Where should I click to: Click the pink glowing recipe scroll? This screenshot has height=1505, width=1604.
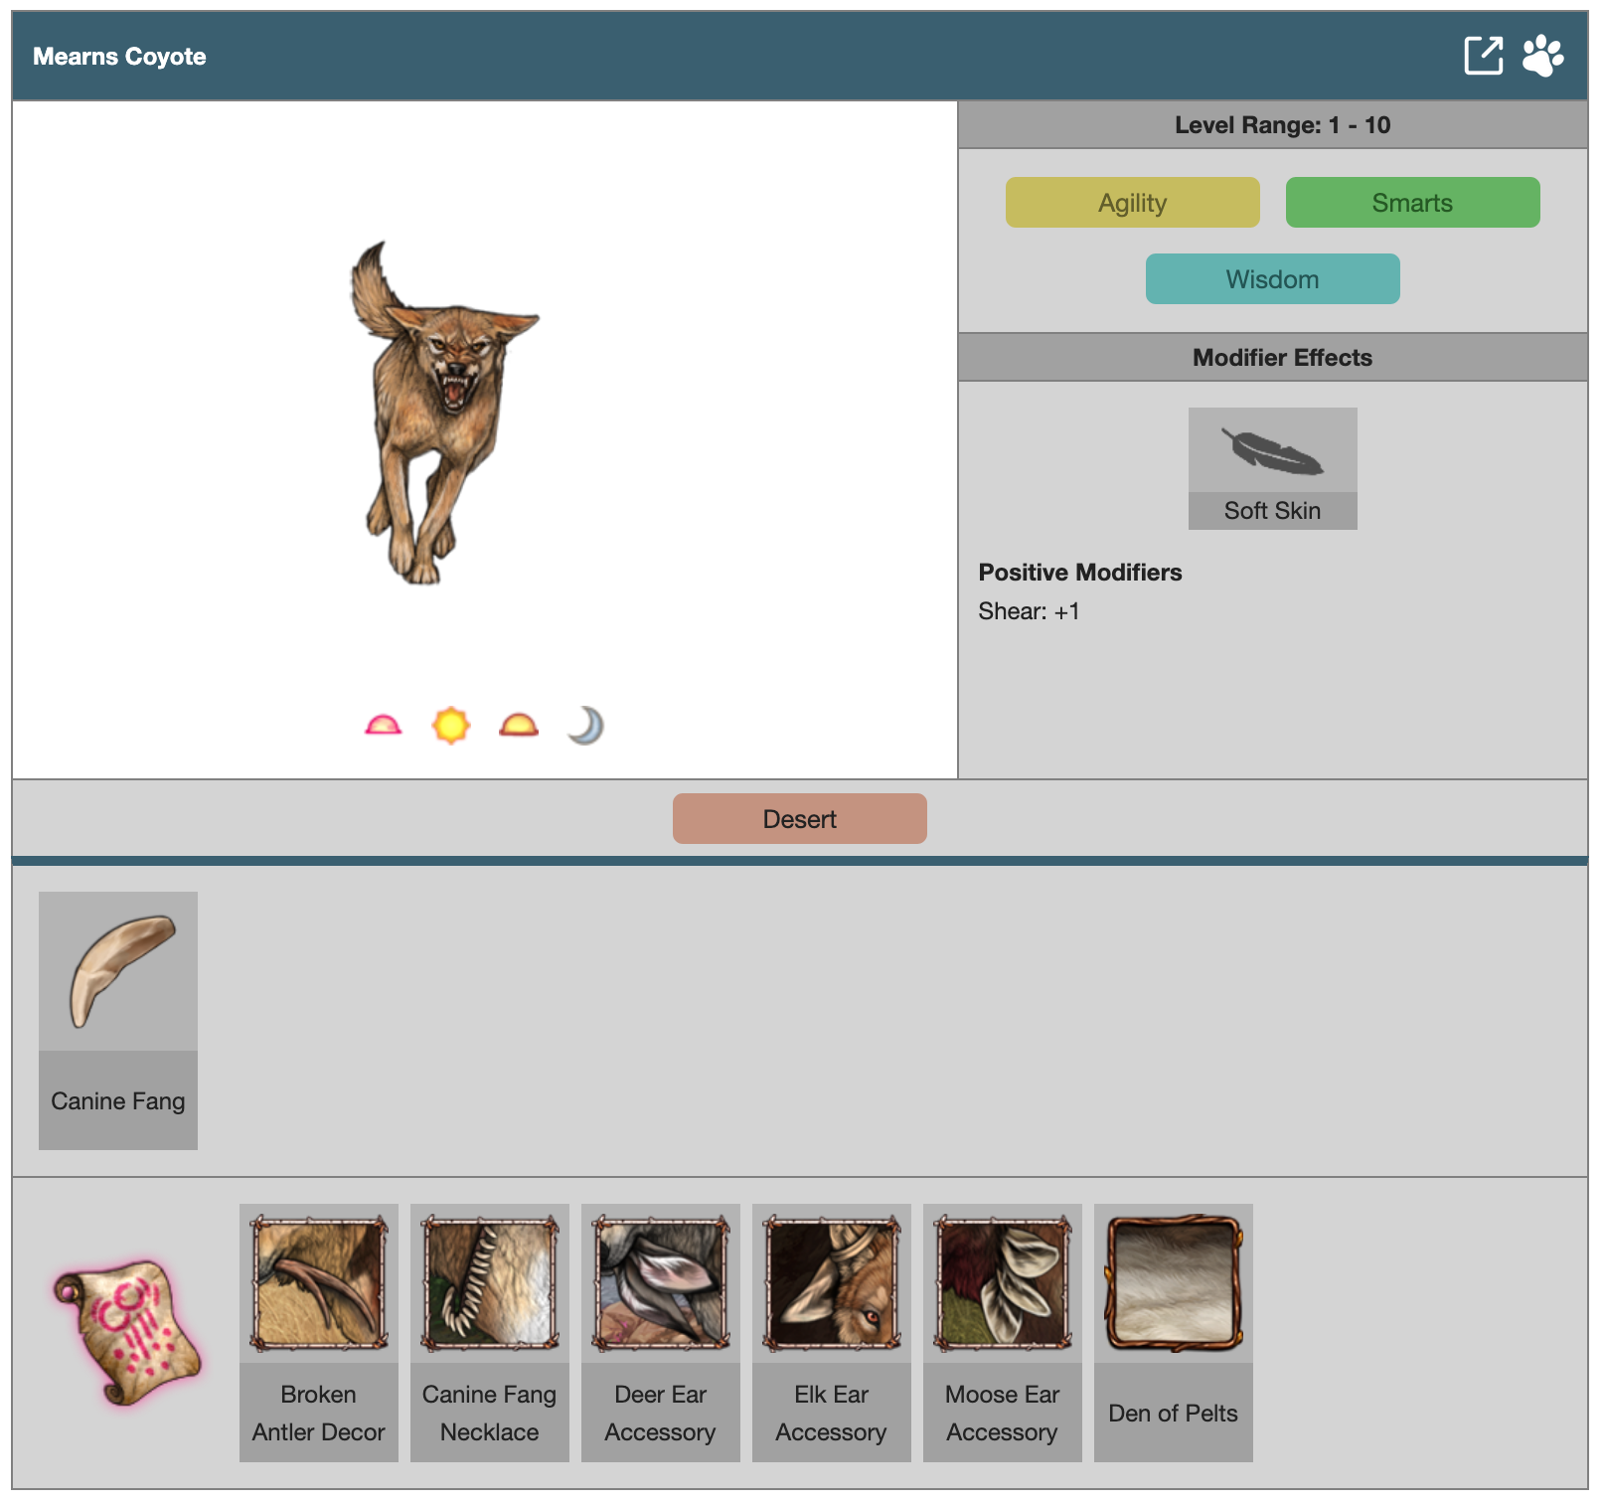click(127, 1332)
